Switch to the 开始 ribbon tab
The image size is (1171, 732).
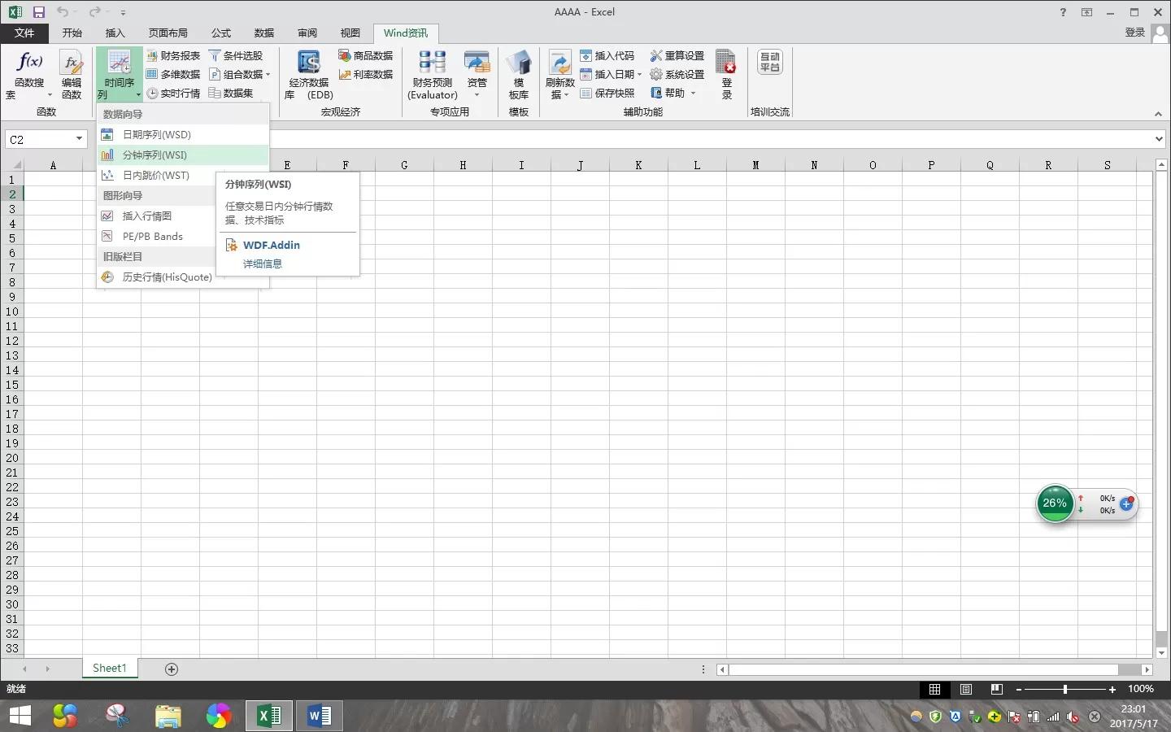[x=72, y=33]
